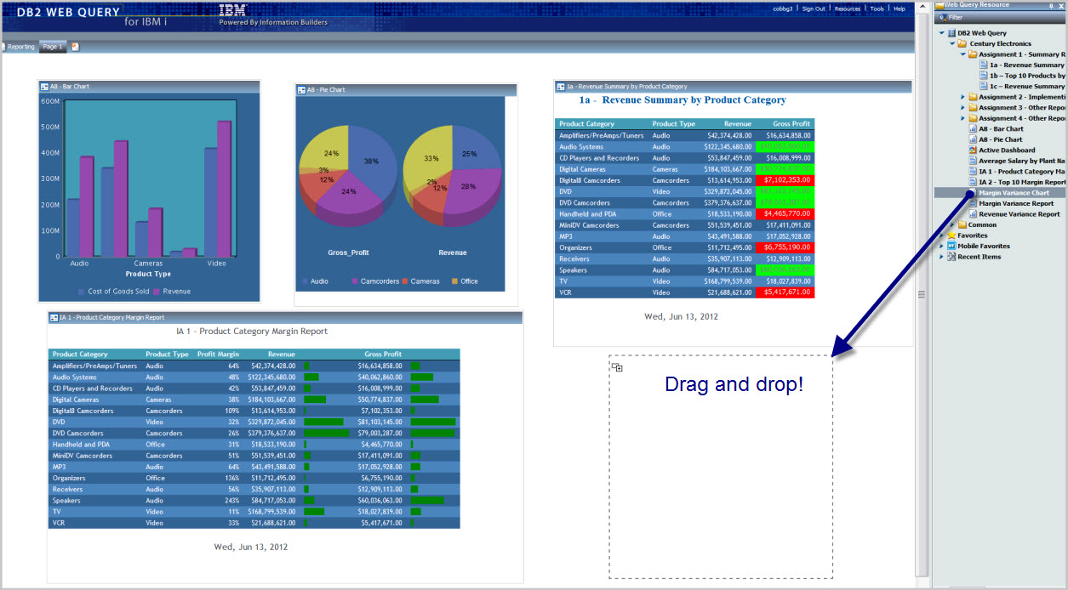Click the 1b Top 10 Products report icon
The height and width of the screenshot is (590, 1068).
click(x=983, y=76)
